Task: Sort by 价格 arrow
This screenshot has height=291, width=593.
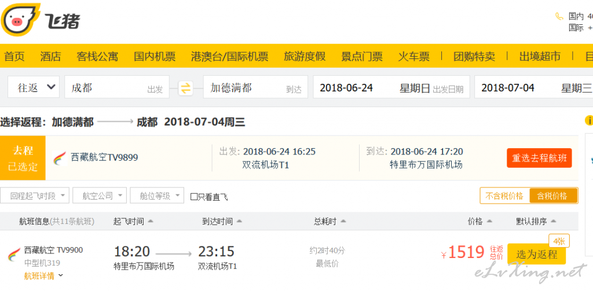Action: [x=489, y=222]
